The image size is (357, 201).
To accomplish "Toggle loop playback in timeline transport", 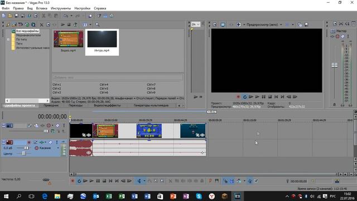I will pos(79,181).
